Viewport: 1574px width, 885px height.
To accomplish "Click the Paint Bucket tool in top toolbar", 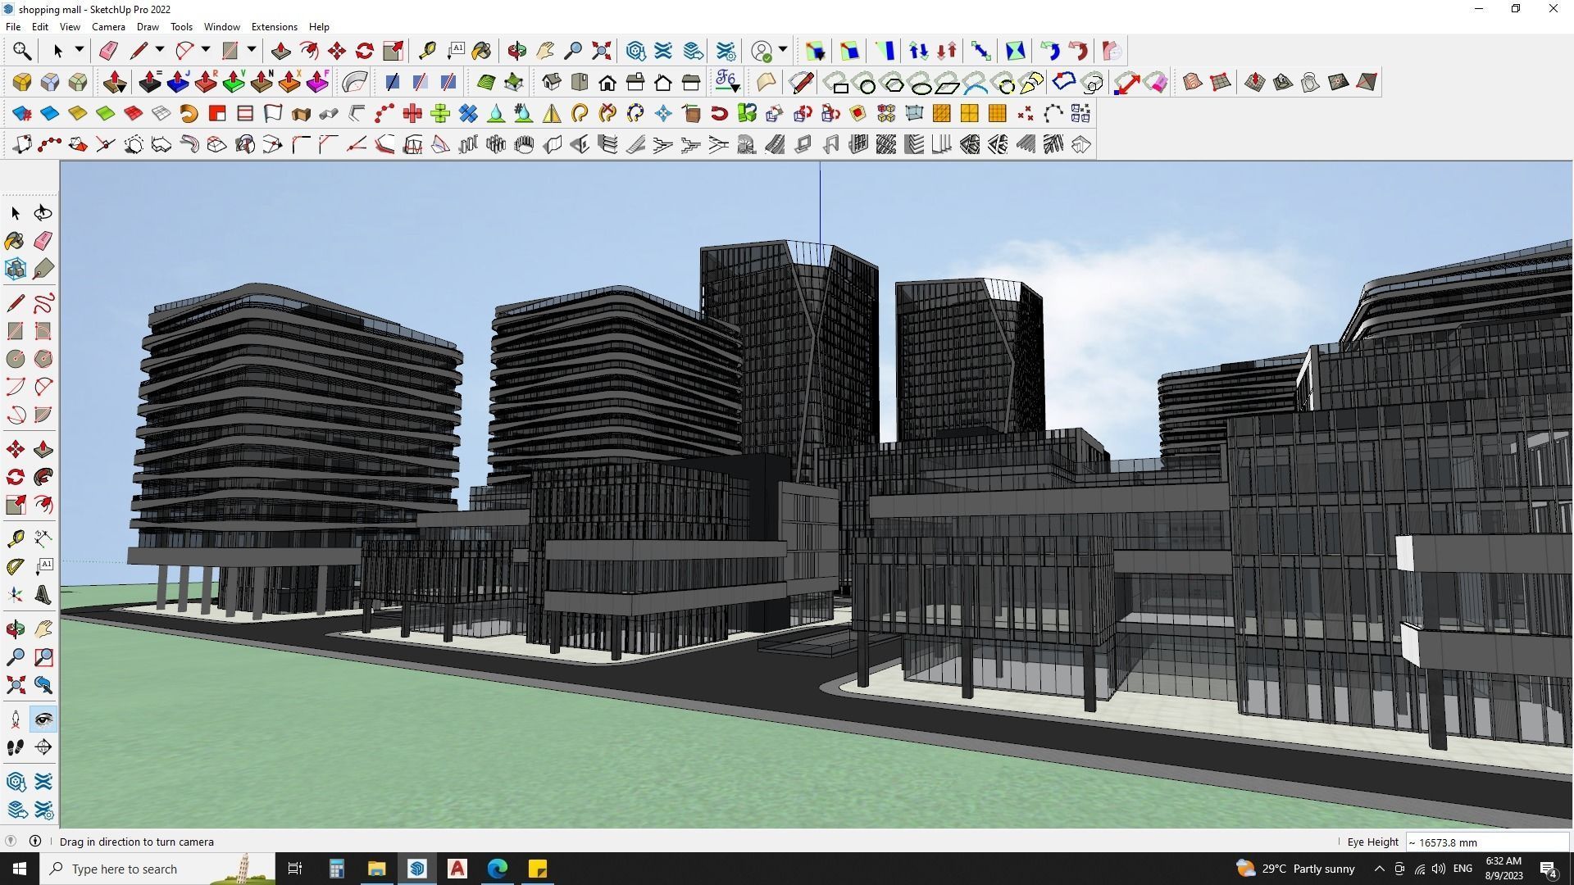I will pyautogui.click(x=481, y=51).
